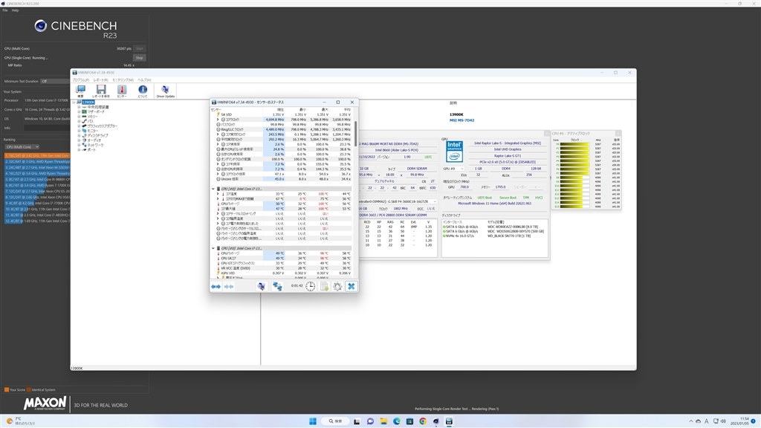Open the Windows Start button
Screen dimensions: 761x428
click(x=313, y=421)
